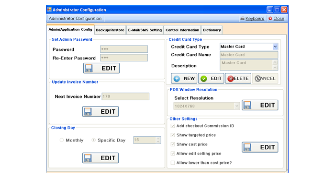Click Next Invoice Number field showing 170

(125, 96)
